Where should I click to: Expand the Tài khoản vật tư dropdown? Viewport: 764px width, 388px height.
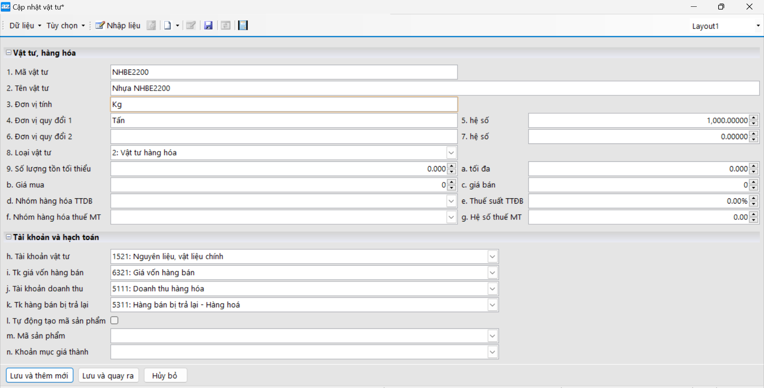492,256
